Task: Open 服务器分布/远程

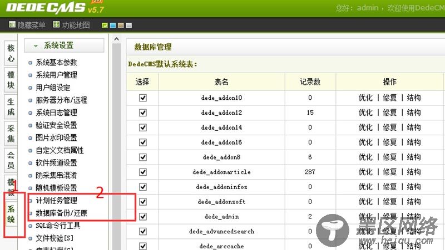Action: (61, 100)
